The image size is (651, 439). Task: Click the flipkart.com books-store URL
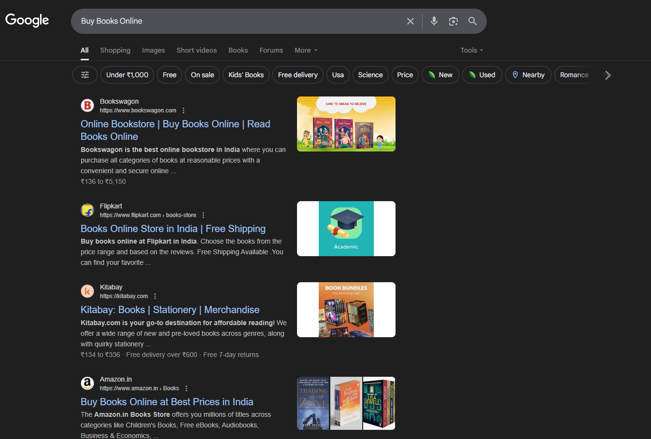coord(148,215)
